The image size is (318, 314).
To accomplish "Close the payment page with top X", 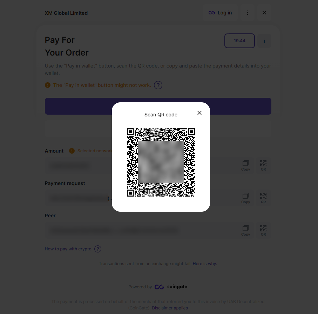I will (264, 13).
